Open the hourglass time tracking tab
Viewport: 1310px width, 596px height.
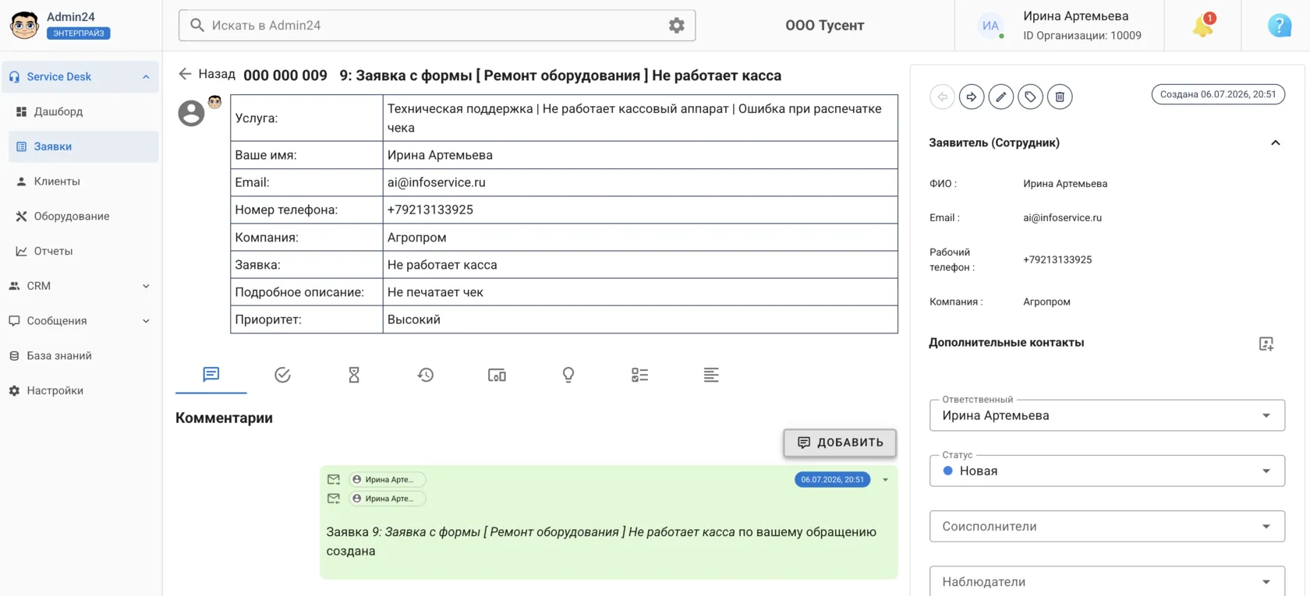[x=354, y=375]
